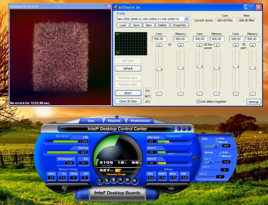Increase 3D perf Memory with plus button
This screenshot has width=268, height=205.
(252, 45)
